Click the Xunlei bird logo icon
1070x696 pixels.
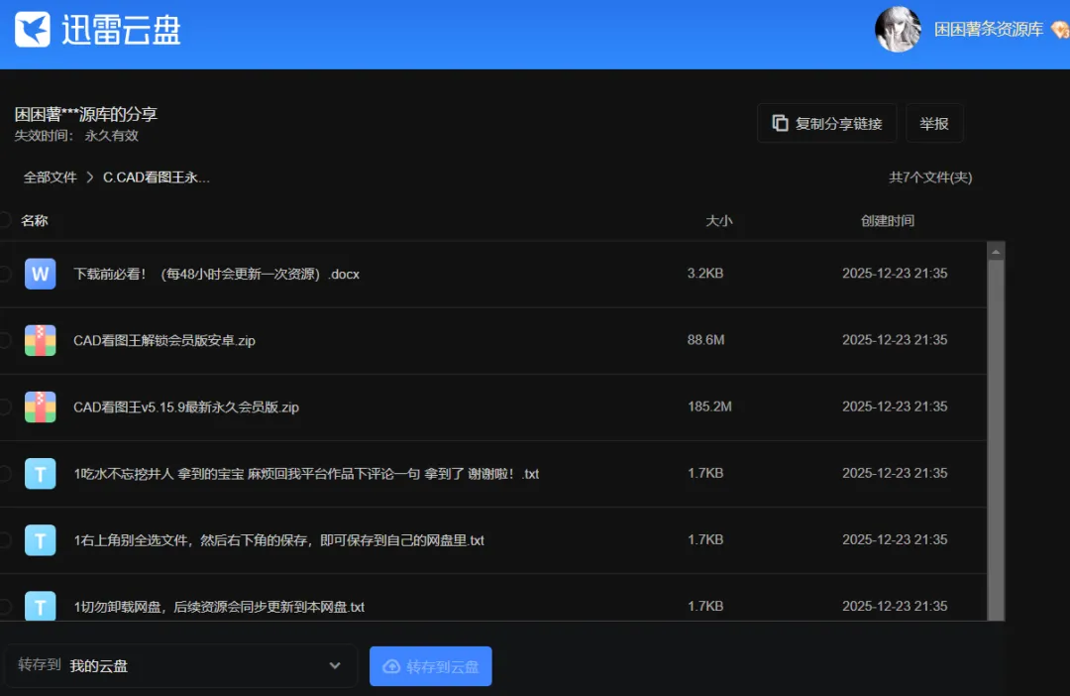(33, 30)
